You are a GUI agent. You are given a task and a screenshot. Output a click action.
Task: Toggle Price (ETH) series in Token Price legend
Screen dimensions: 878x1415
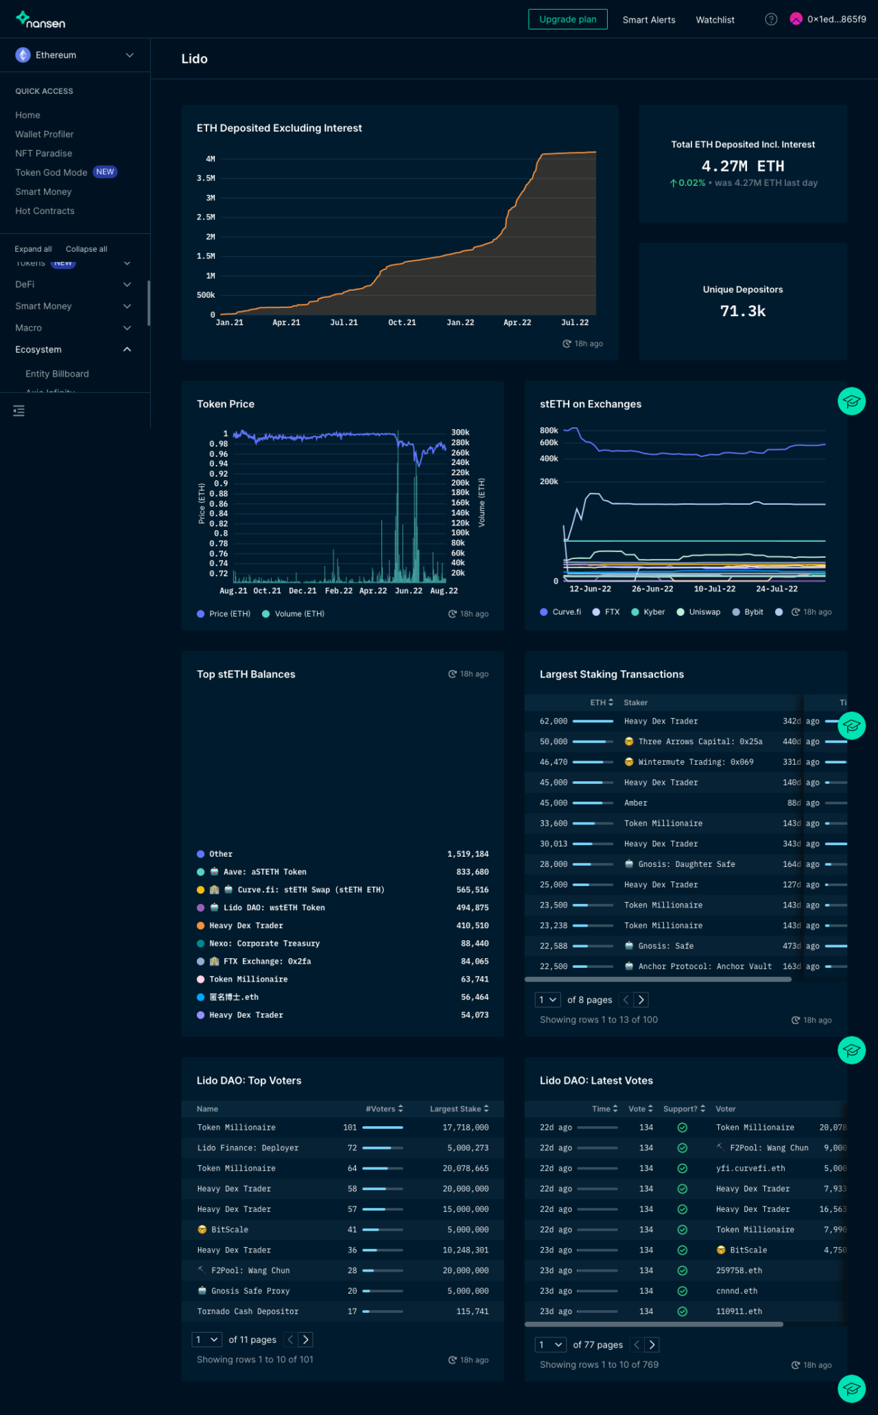224,614
